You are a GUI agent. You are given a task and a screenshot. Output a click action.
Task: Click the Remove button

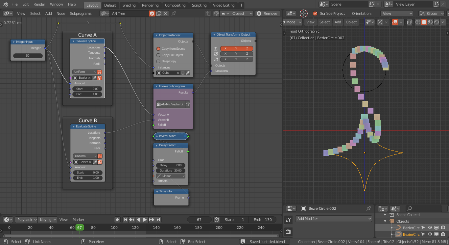point(267,14)
